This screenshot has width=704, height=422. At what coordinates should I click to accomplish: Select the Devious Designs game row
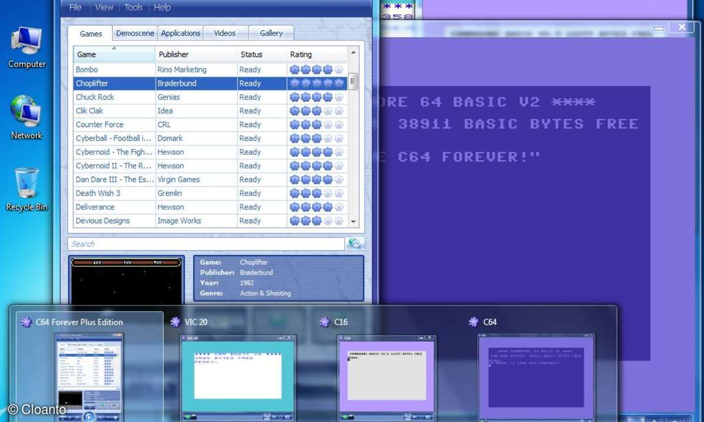[209, 221]
